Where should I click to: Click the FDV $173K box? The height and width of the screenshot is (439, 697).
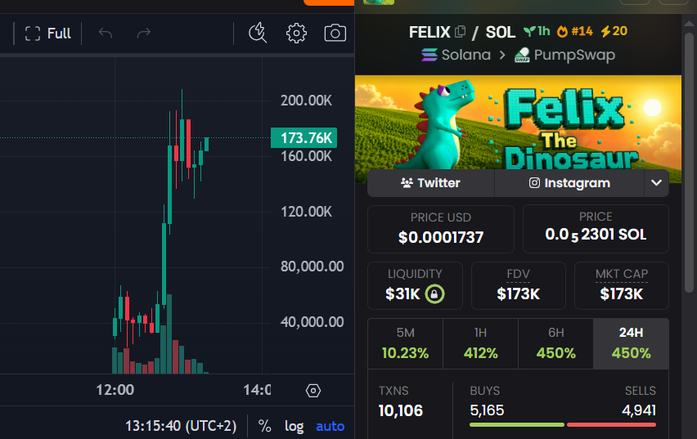519,285
